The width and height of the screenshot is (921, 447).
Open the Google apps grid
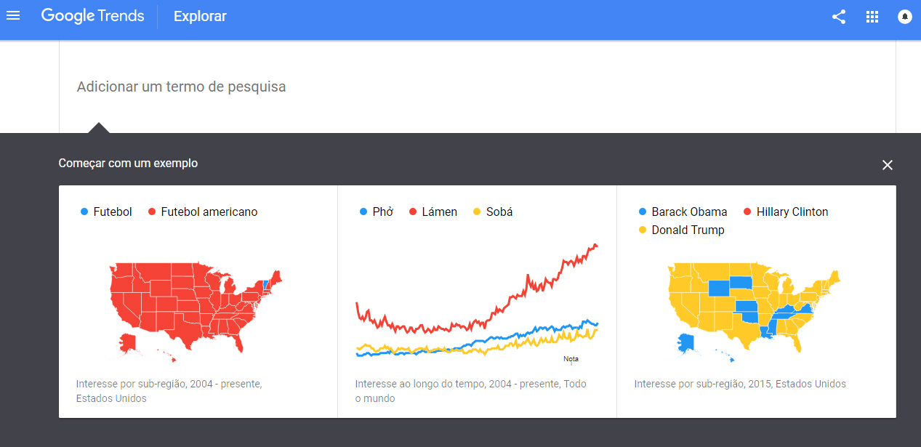pyautogui.click(x=872, y=17)
